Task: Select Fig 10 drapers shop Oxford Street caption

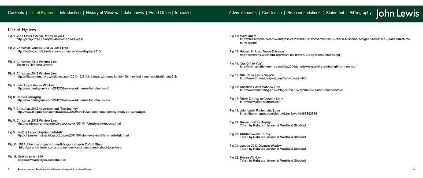Action: pyautogui.click(x=56, y=144)
